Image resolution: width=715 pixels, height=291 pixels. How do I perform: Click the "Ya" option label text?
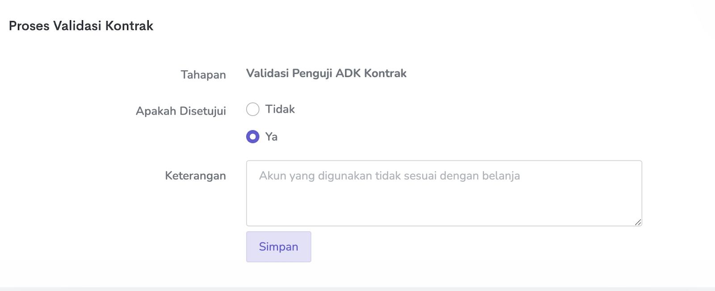coord(271,137)
